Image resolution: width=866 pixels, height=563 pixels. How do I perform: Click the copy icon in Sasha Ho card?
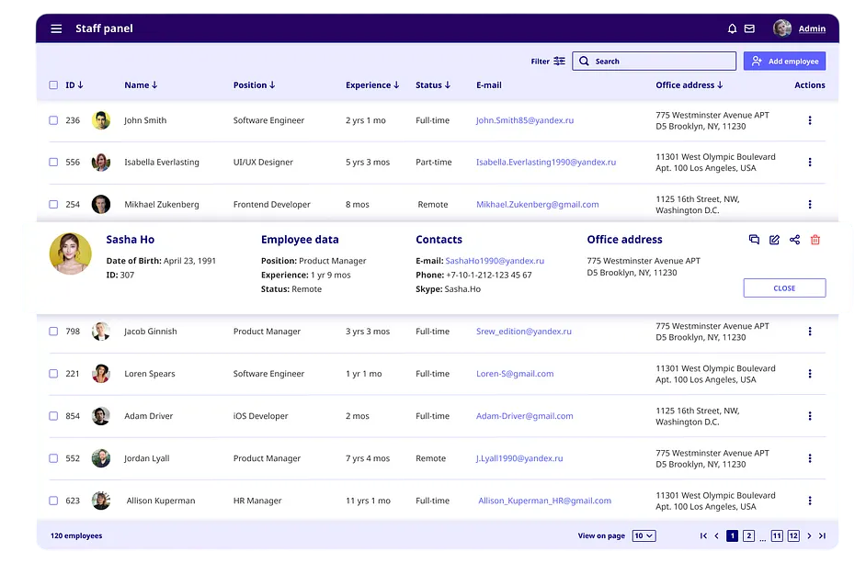[x=754, y=240]
